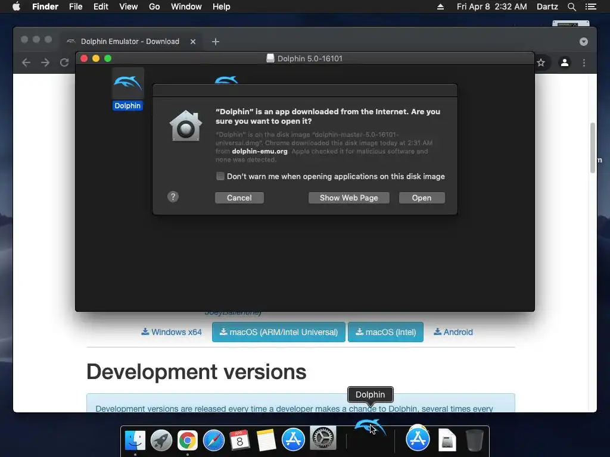Screen dimensions: 610x457
Task: Open Launchpad from the Dock
Action: coord(161,440)
